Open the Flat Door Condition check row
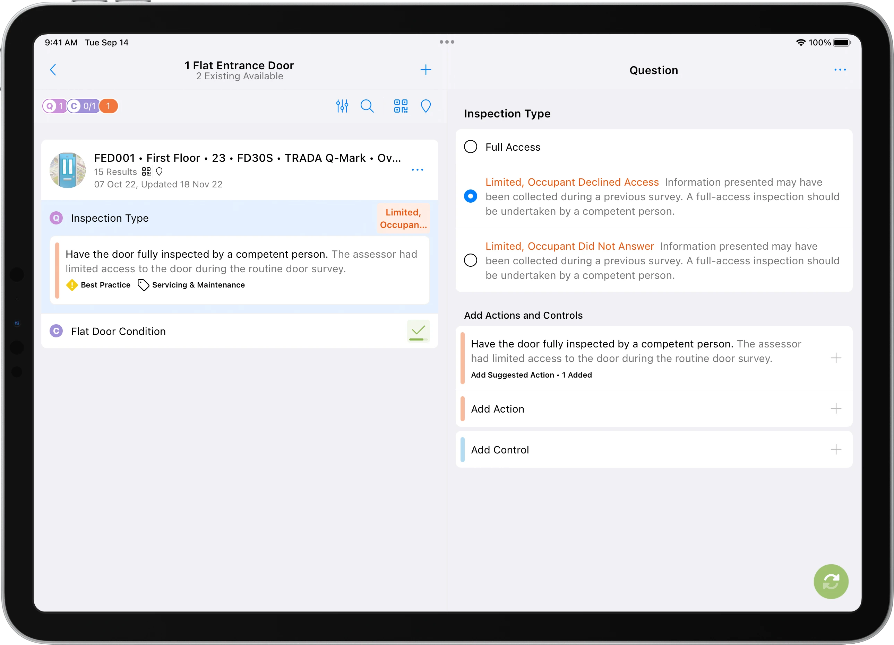This screenshot has height=645, width=894. pos(240,331)
